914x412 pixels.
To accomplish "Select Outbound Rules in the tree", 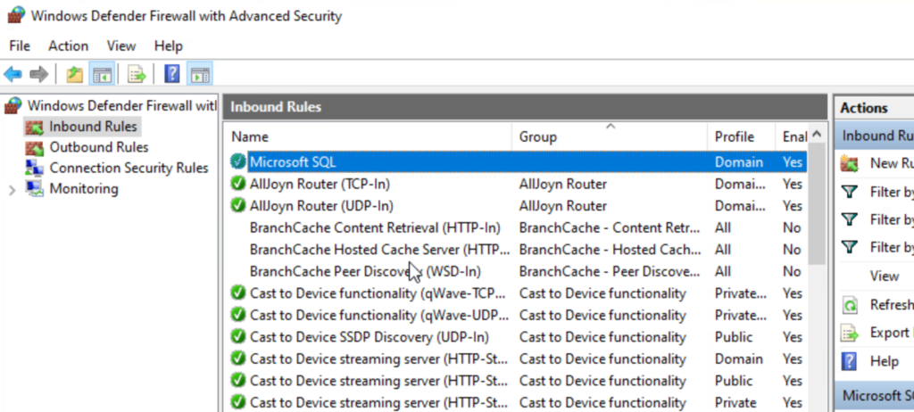I will point(98,147).
